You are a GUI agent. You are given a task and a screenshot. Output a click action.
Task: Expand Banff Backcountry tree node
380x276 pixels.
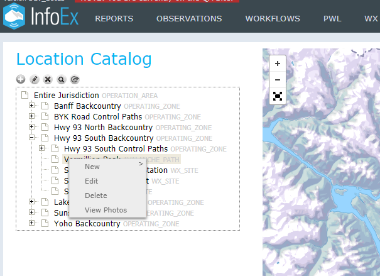pyautogui.click(x=31, y=106)
